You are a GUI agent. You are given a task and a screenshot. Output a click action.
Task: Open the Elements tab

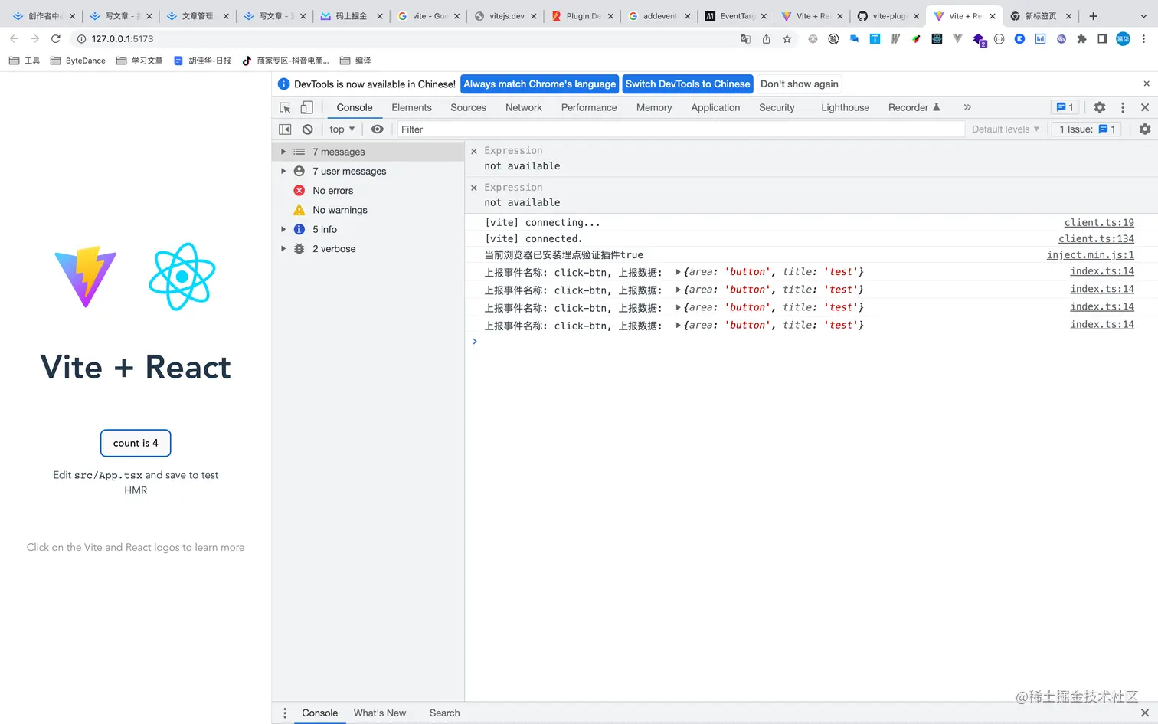[412, 108]
